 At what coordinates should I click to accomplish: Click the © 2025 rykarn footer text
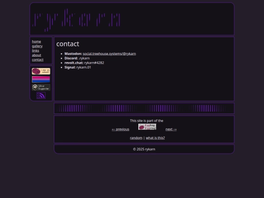tap(144, 149)
